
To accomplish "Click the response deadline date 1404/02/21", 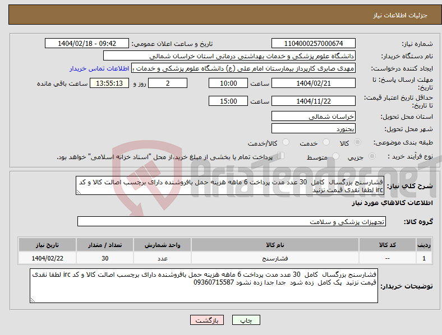I will 314,83.
